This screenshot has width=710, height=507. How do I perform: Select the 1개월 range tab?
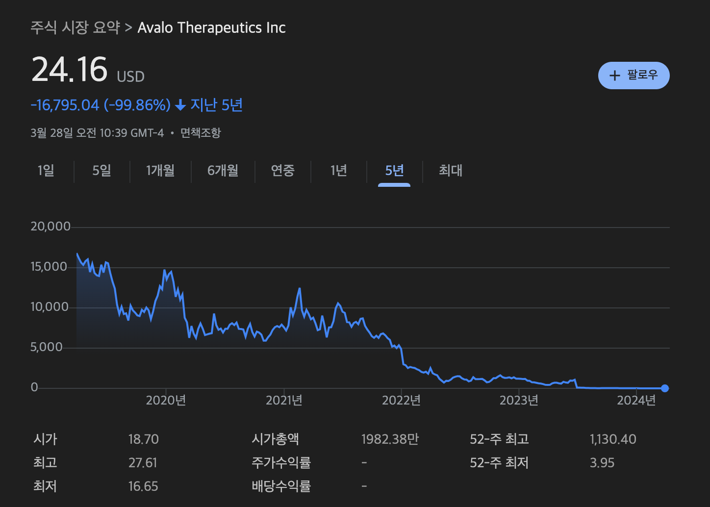160,171
